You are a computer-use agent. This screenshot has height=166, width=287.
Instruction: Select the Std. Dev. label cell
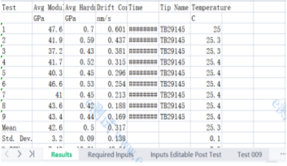[17, 138]
